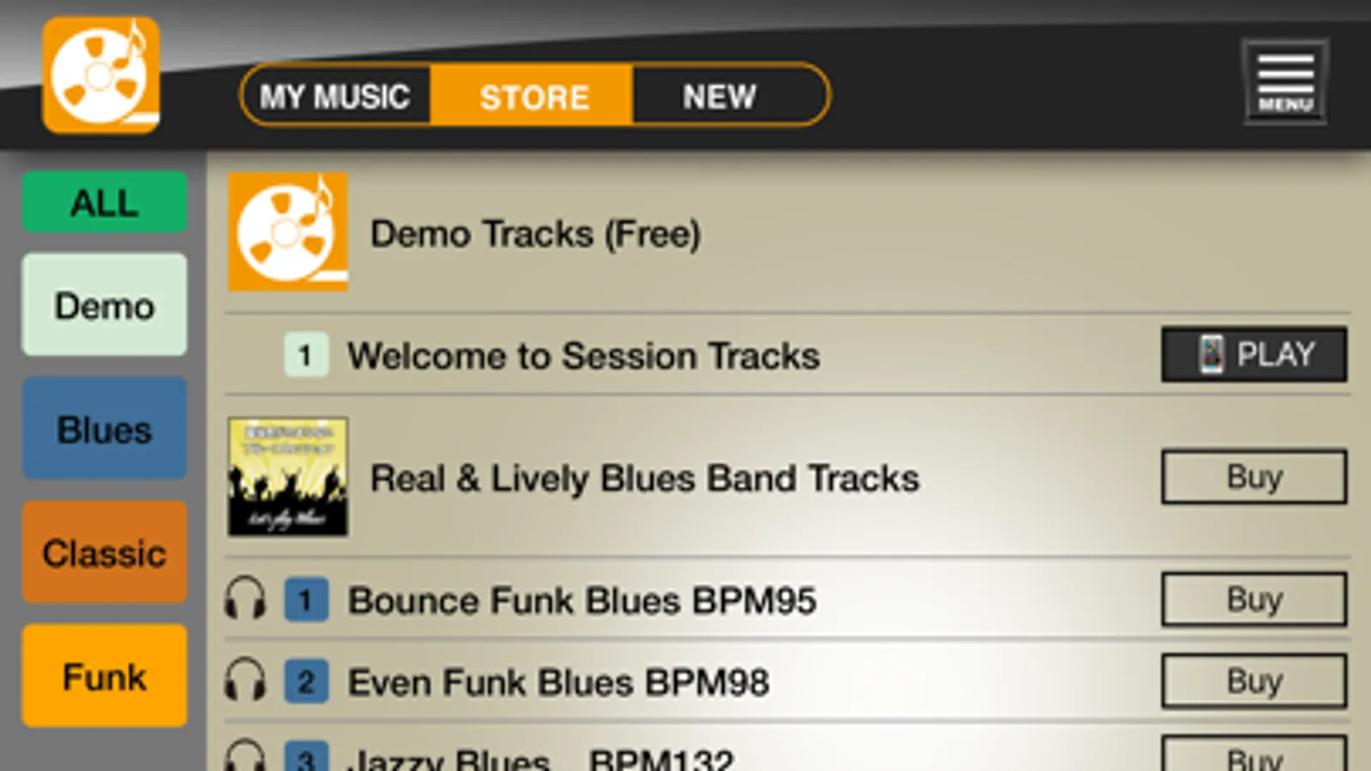1371x771 pixels.
Task: Open the Real & Lively Blues album cover
Action: point(288,476)
